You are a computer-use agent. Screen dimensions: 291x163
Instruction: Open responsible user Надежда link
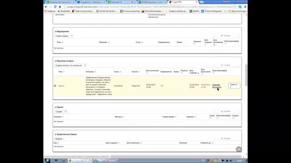tap(217, 86)
